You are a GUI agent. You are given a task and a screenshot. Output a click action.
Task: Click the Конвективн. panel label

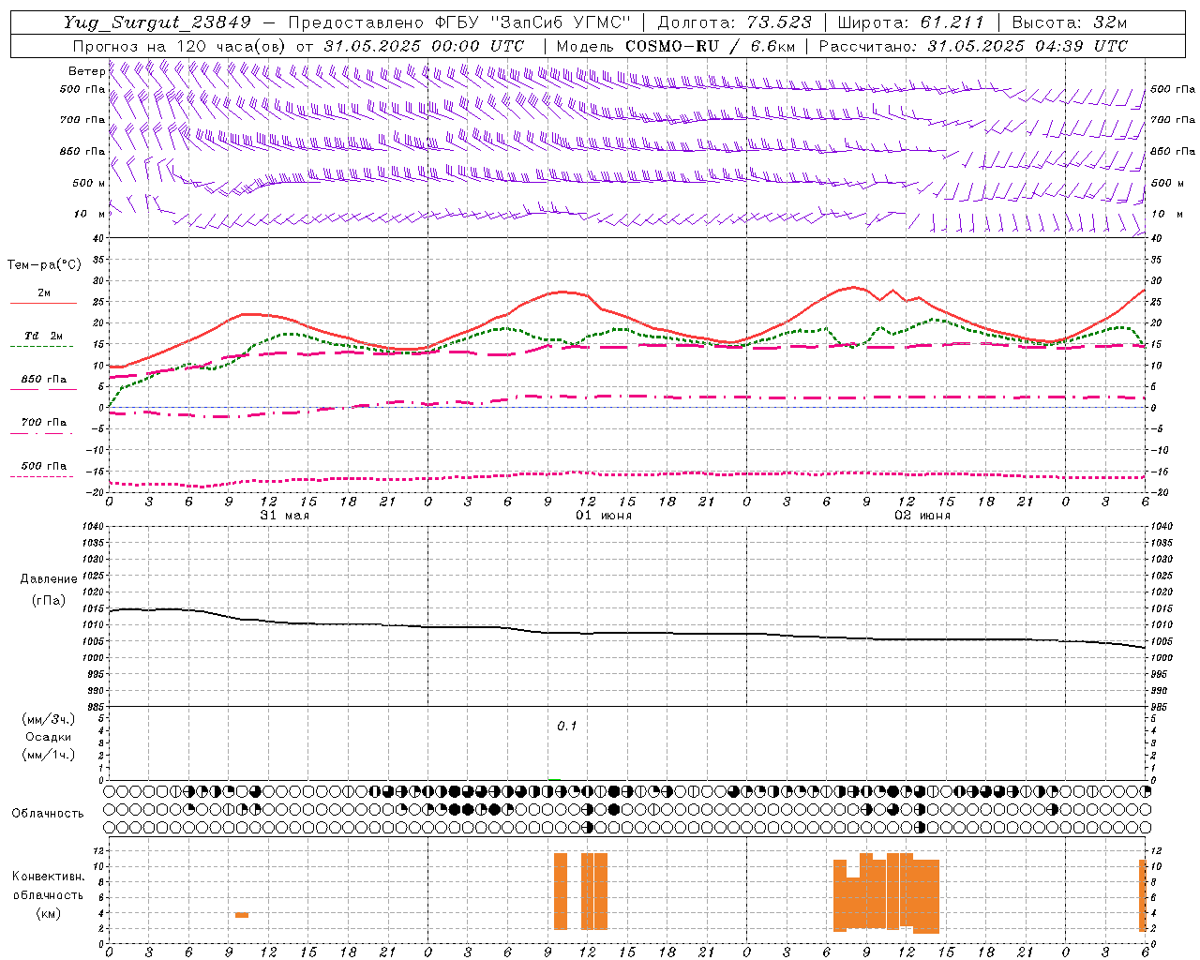(x=49, y=877)
